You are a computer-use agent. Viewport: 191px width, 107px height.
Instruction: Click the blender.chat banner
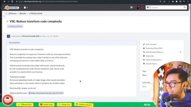coord(64,104)
